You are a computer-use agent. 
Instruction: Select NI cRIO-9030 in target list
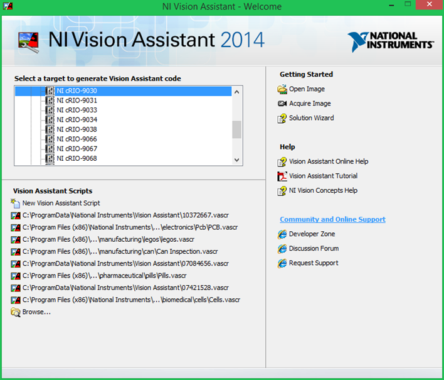(x=77, y=91)
